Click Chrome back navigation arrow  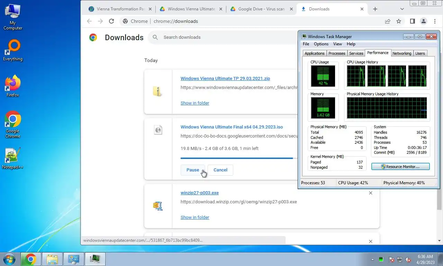click(89, 21)
